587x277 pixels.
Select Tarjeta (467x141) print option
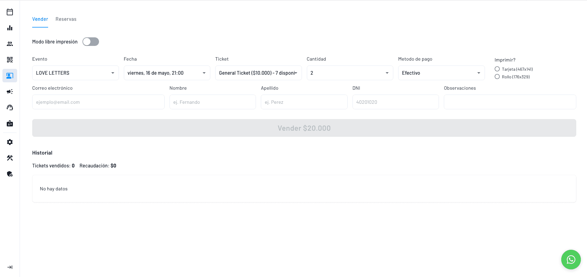coord(497,69)
